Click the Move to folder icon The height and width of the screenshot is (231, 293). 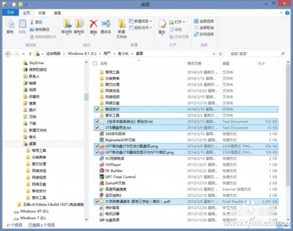pos(67,24)
